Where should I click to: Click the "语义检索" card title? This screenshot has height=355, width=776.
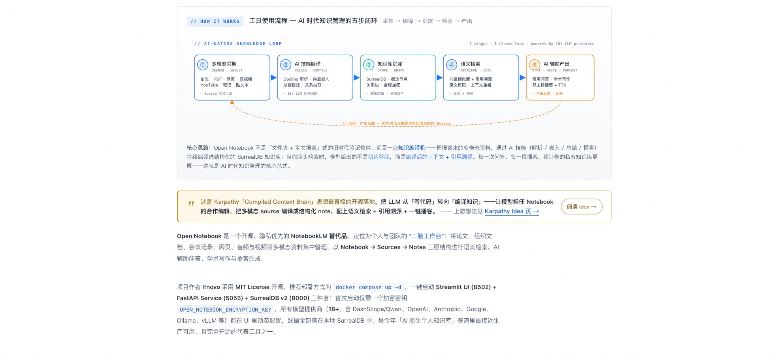[471, 64]
